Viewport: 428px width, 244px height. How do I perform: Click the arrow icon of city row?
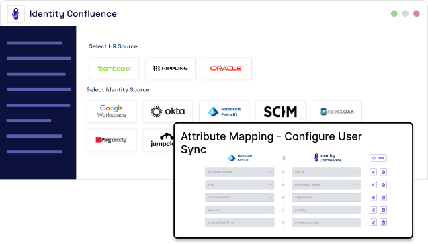pyautogui.click(x=283, y=185)
